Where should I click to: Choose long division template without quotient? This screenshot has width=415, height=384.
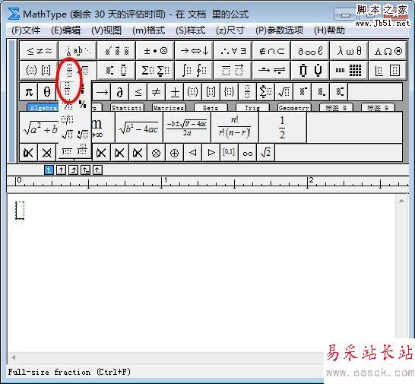click(67, 151)
